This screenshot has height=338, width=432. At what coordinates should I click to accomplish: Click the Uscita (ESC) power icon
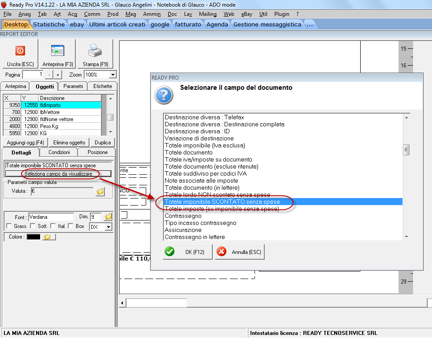click(20, 51)
